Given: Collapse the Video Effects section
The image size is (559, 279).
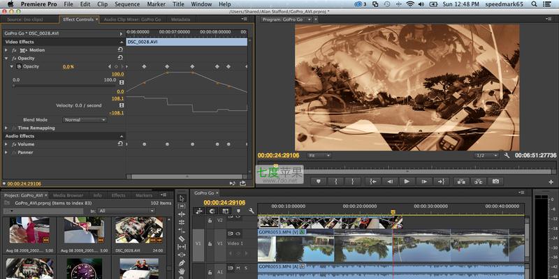Looking at the screenshot, I should tap(121, 42).
